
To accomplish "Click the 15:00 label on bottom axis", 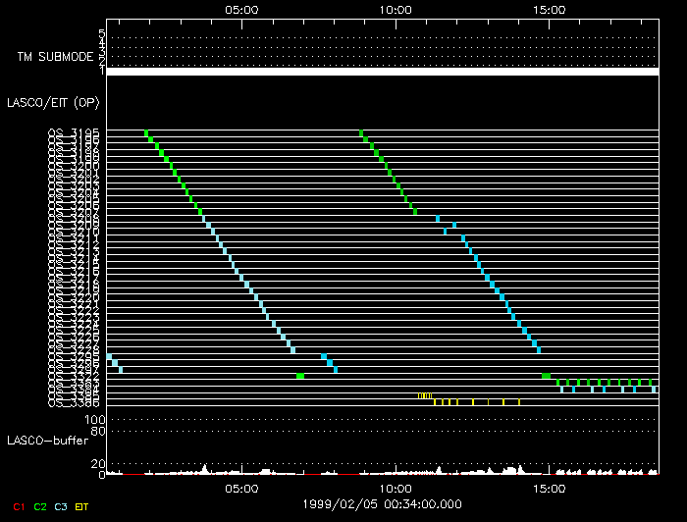I will [x=549, y=488].
